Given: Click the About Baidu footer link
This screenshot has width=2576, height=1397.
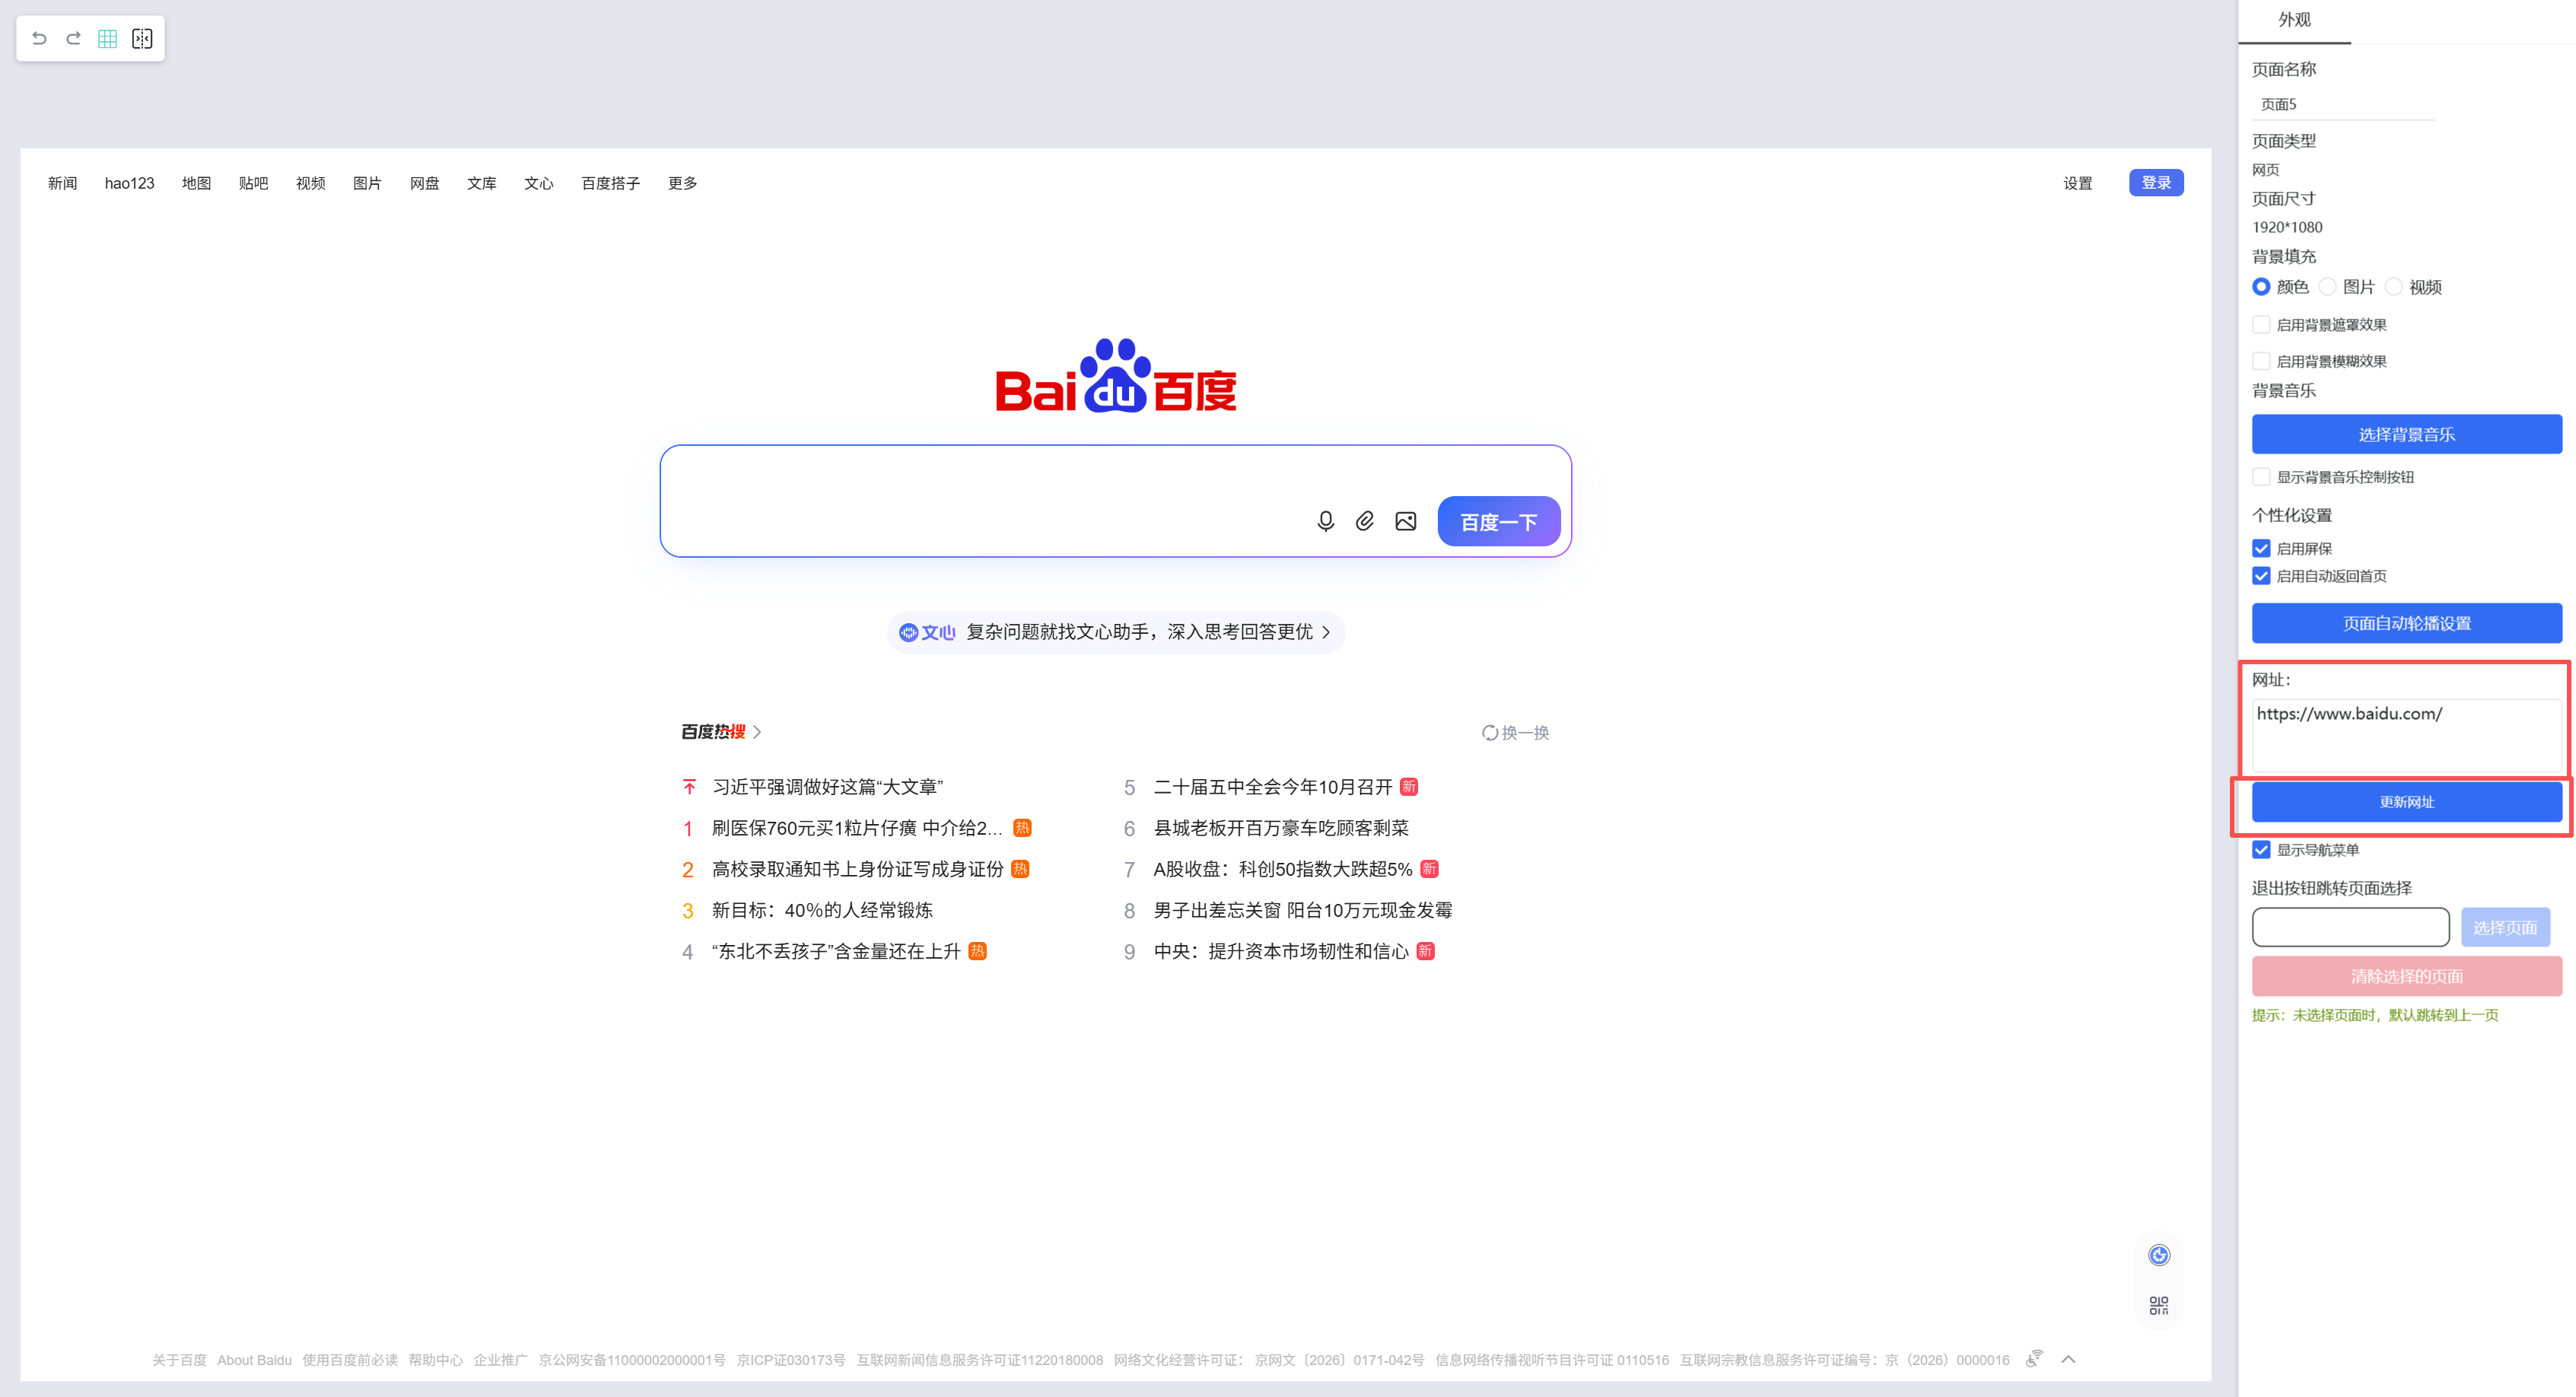Looking at the screenshot, I should [254, 1360].
